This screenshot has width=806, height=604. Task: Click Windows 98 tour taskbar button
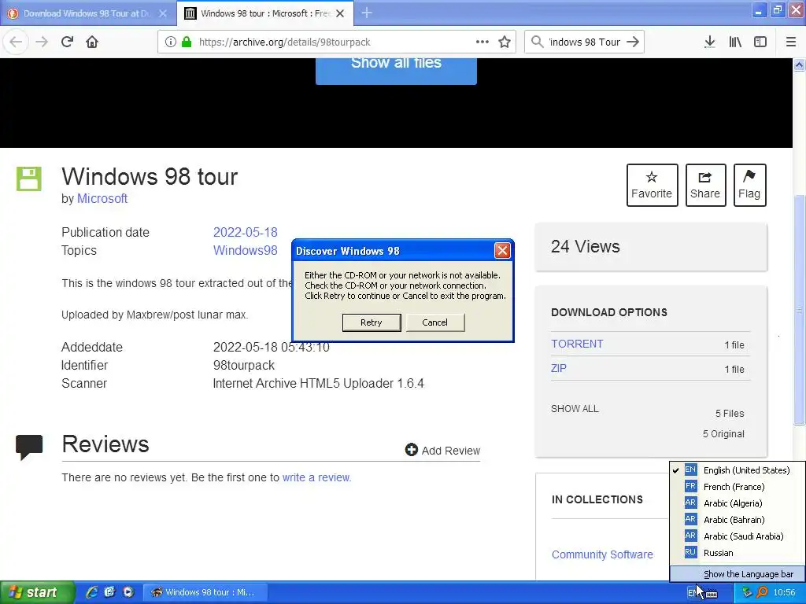click(204, 592)
